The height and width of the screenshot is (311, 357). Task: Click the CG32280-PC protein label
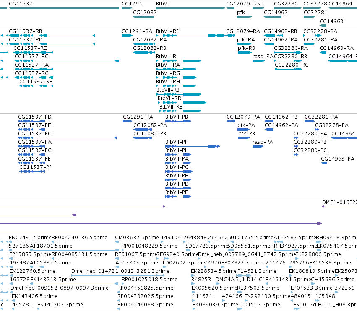pyautogui.click(x=310, y=150)
